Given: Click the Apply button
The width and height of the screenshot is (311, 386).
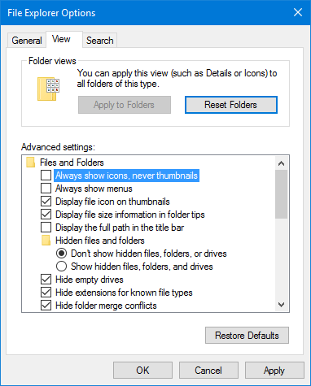Looking at the screenshot, I should pyautogui.click(x=274, y=370).
